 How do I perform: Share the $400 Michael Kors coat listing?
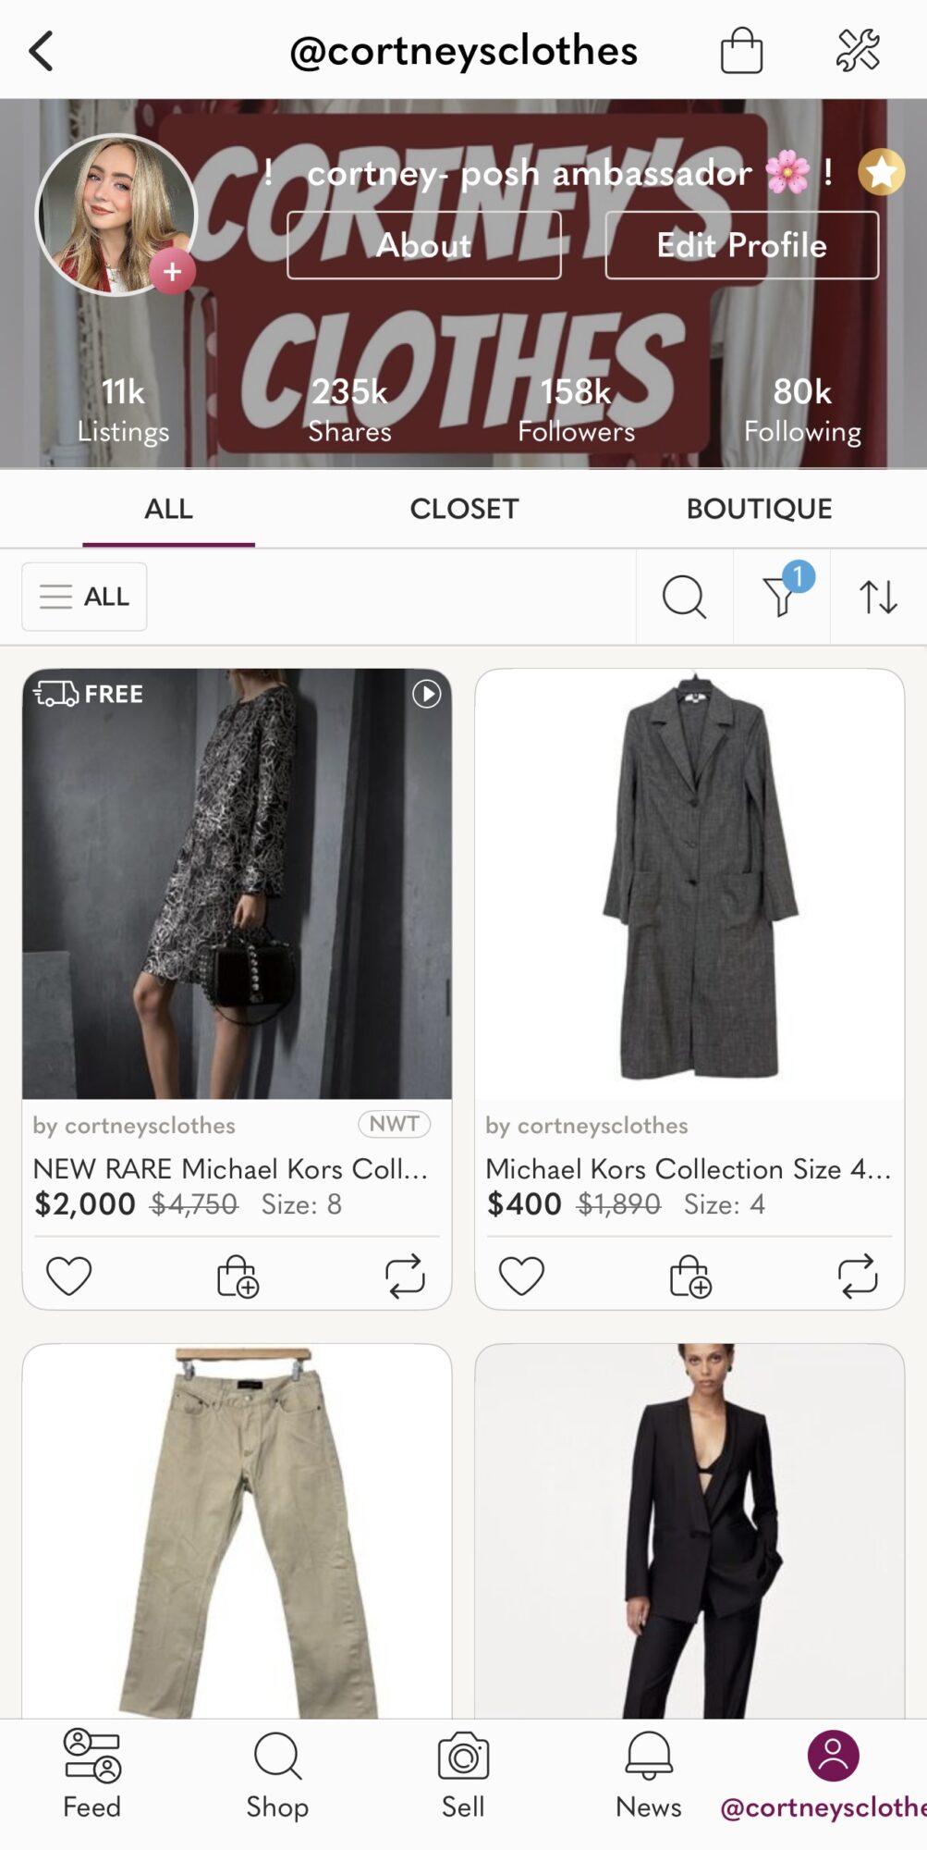click(x=858, y=1276)
